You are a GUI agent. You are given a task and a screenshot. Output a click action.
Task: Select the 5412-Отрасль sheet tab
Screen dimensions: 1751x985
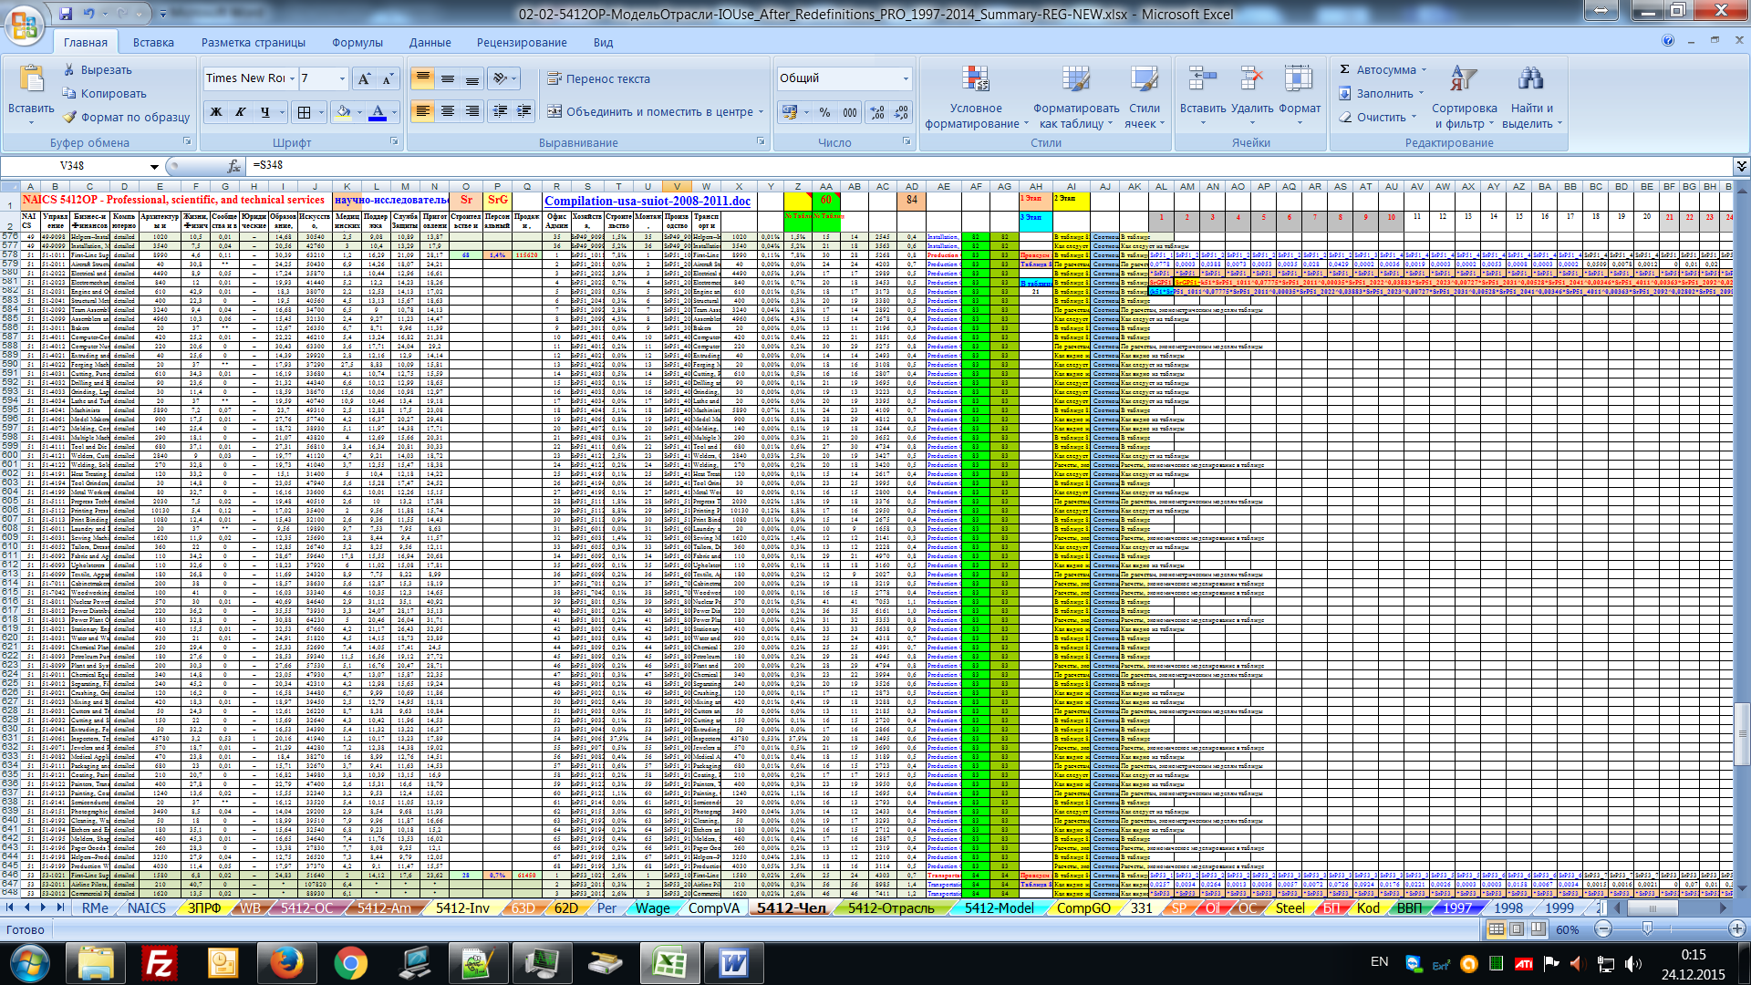click(890, 907)
